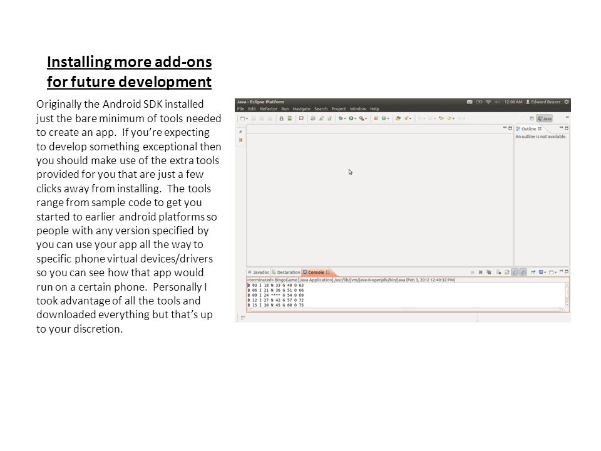Open the Refactor menu
The height and width of the screenshot is (451, 601).
[x=269, y=109]
